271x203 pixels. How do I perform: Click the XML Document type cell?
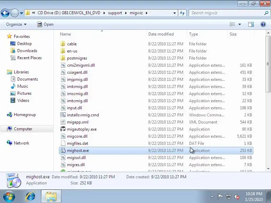(203, 122)
